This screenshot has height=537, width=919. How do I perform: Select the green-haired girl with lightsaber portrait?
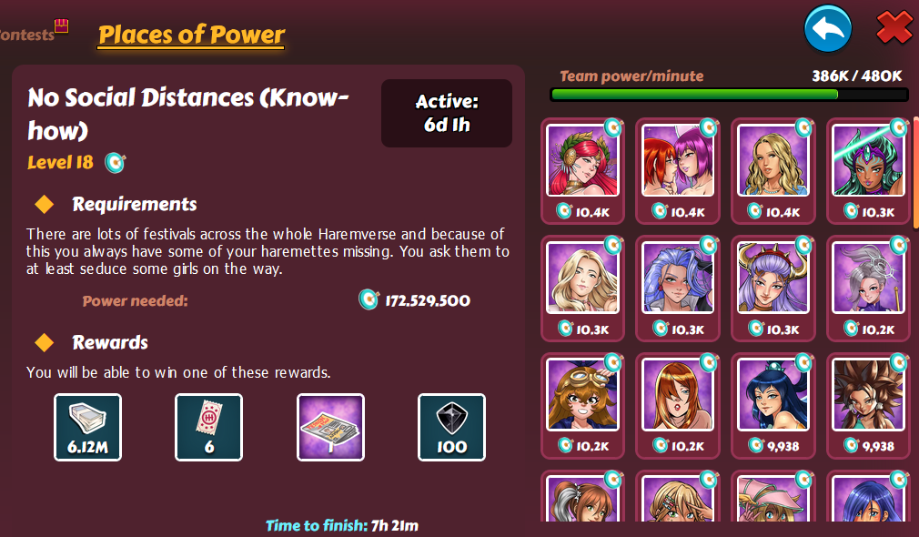click(868, 171)
